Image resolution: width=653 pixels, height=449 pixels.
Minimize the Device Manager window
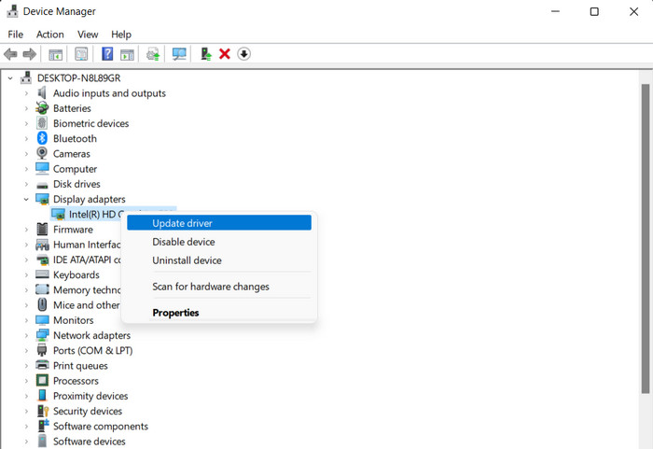click(x=556, y=12)
